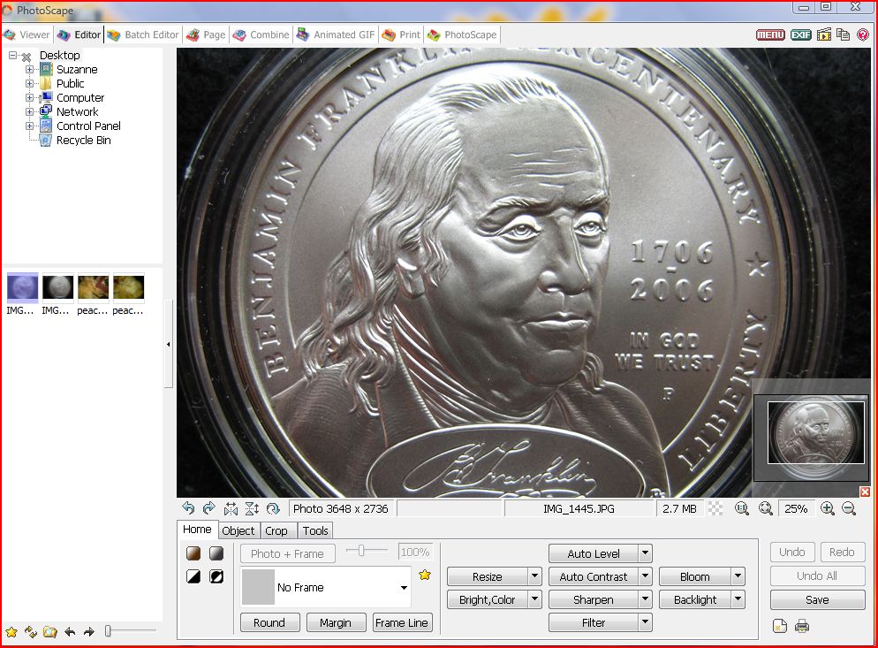Viewport: 878px width, 648px height.
Task: Click the refresh folder icon
Action: click(31, 631)
